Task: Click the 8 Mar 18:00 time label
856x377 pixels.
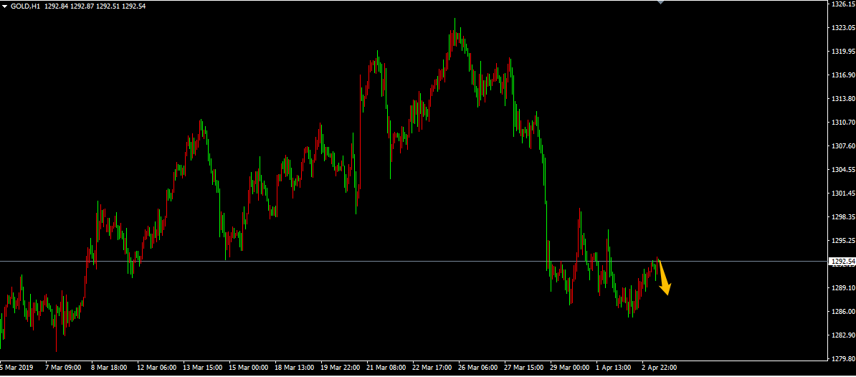Action: (110, 368)
